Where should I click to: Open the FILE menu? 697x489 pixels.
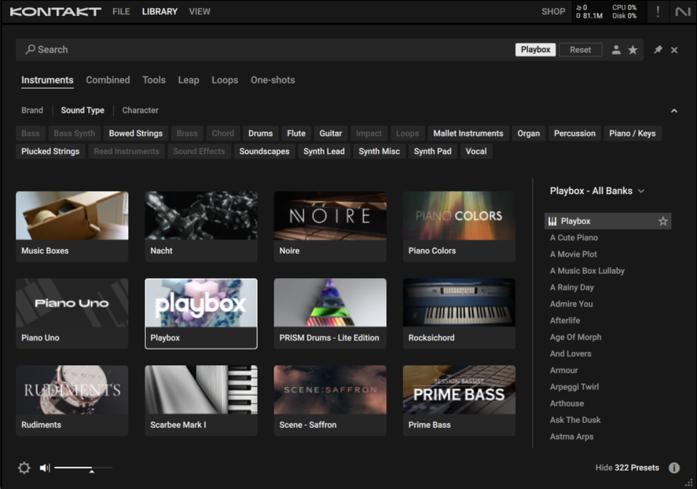tap(121, 12)
